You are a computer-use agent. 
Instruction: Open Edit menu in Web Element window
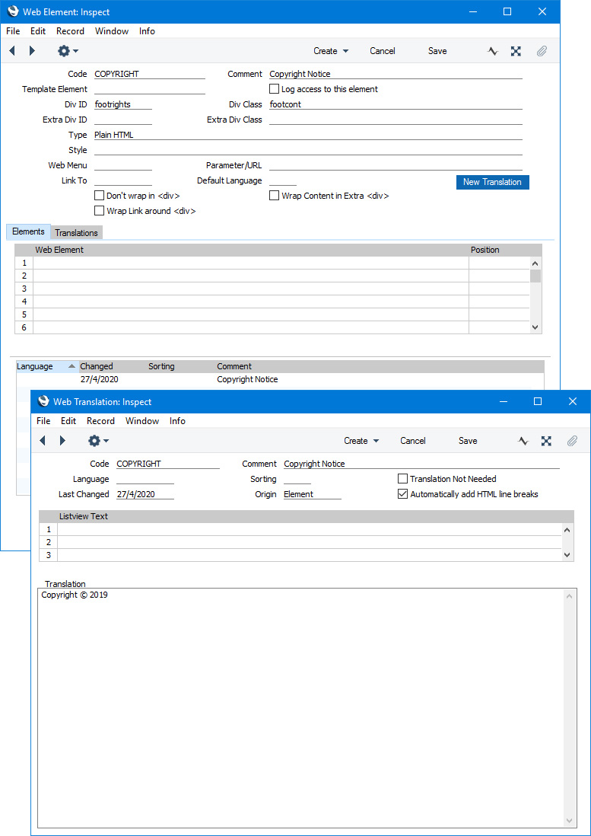38,31
